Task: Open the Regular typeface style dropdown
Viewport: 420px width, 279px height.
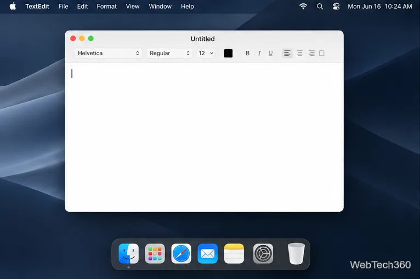Action: pyautogui.click(x=169, y=53)
